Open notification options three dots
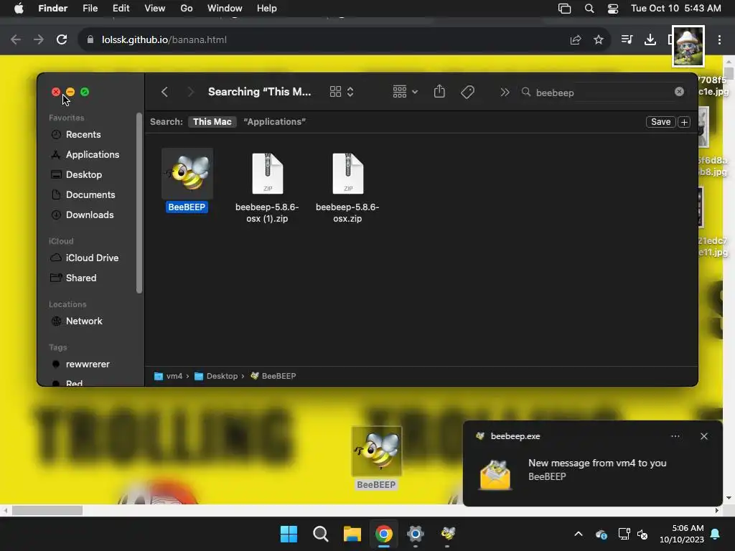Image resolution: width=735 pixels, height=551 pixels. [x=675, y=436]
